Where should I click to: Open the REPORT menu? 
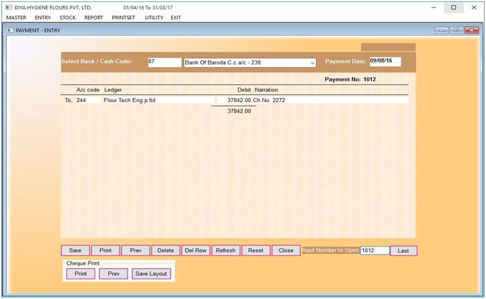pos(93,17)
